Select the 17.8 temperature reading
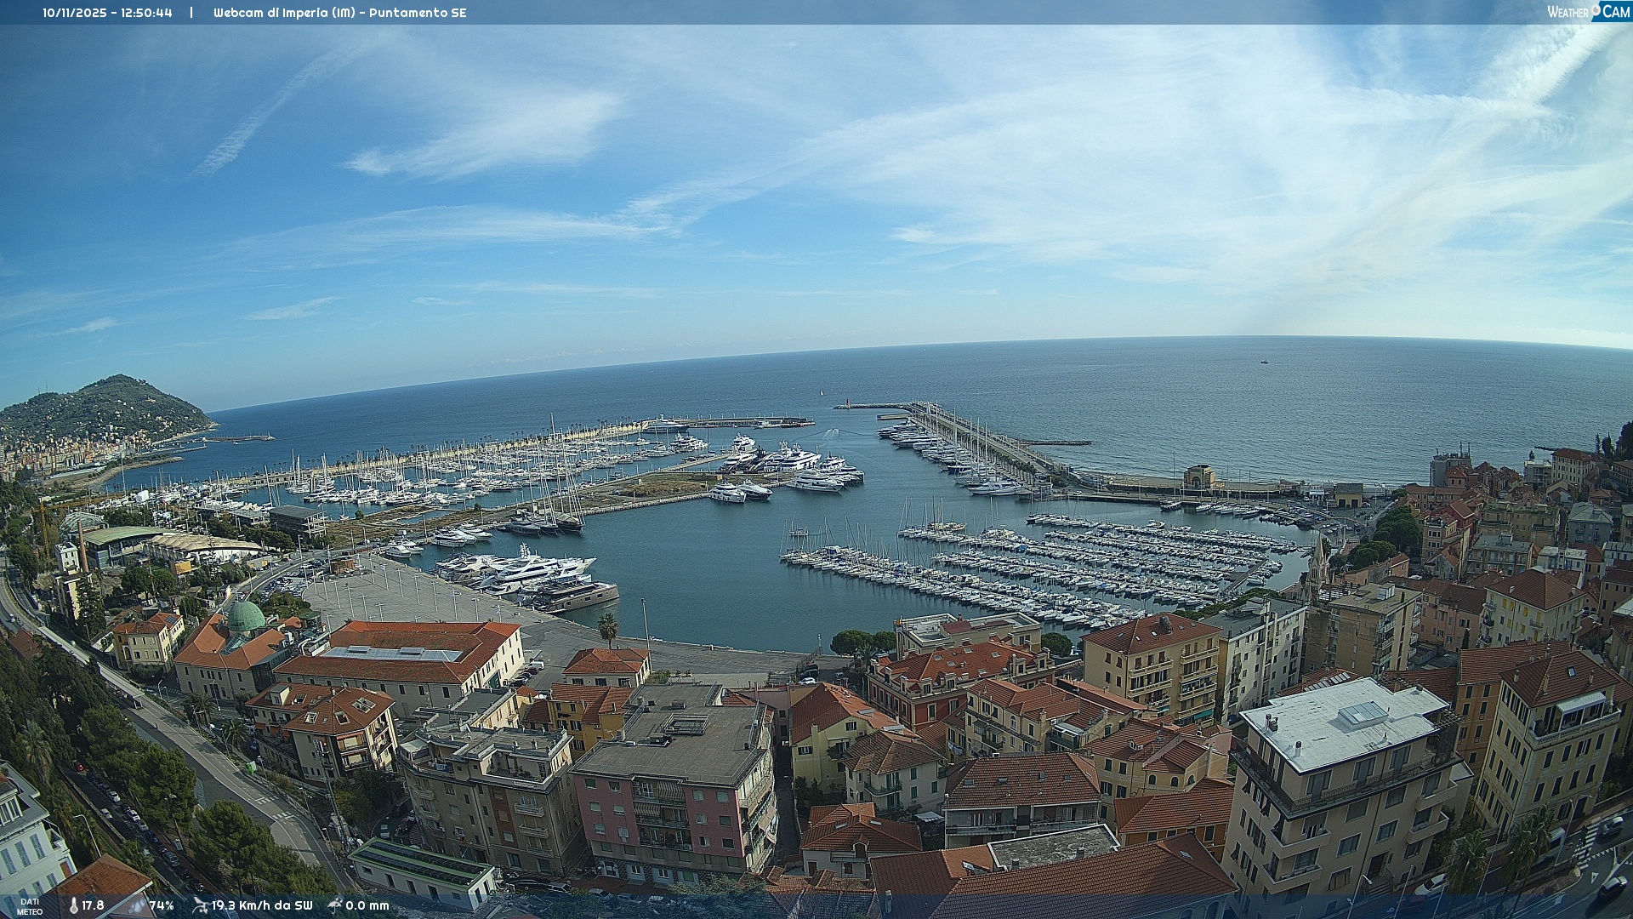Image resolution: width=1633 pixels, height=919 pixels. pos(93,905)
